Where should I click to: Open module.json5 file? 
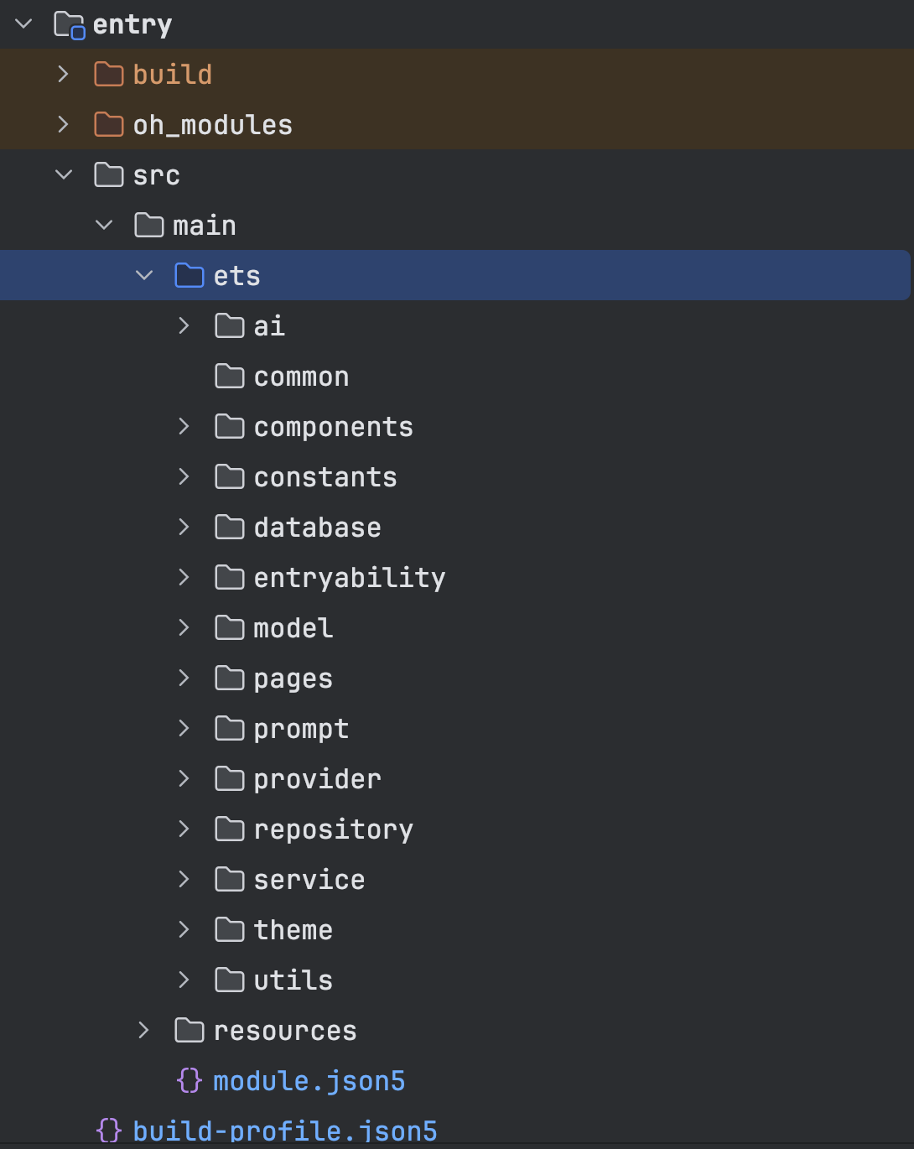coord(309,1081)
